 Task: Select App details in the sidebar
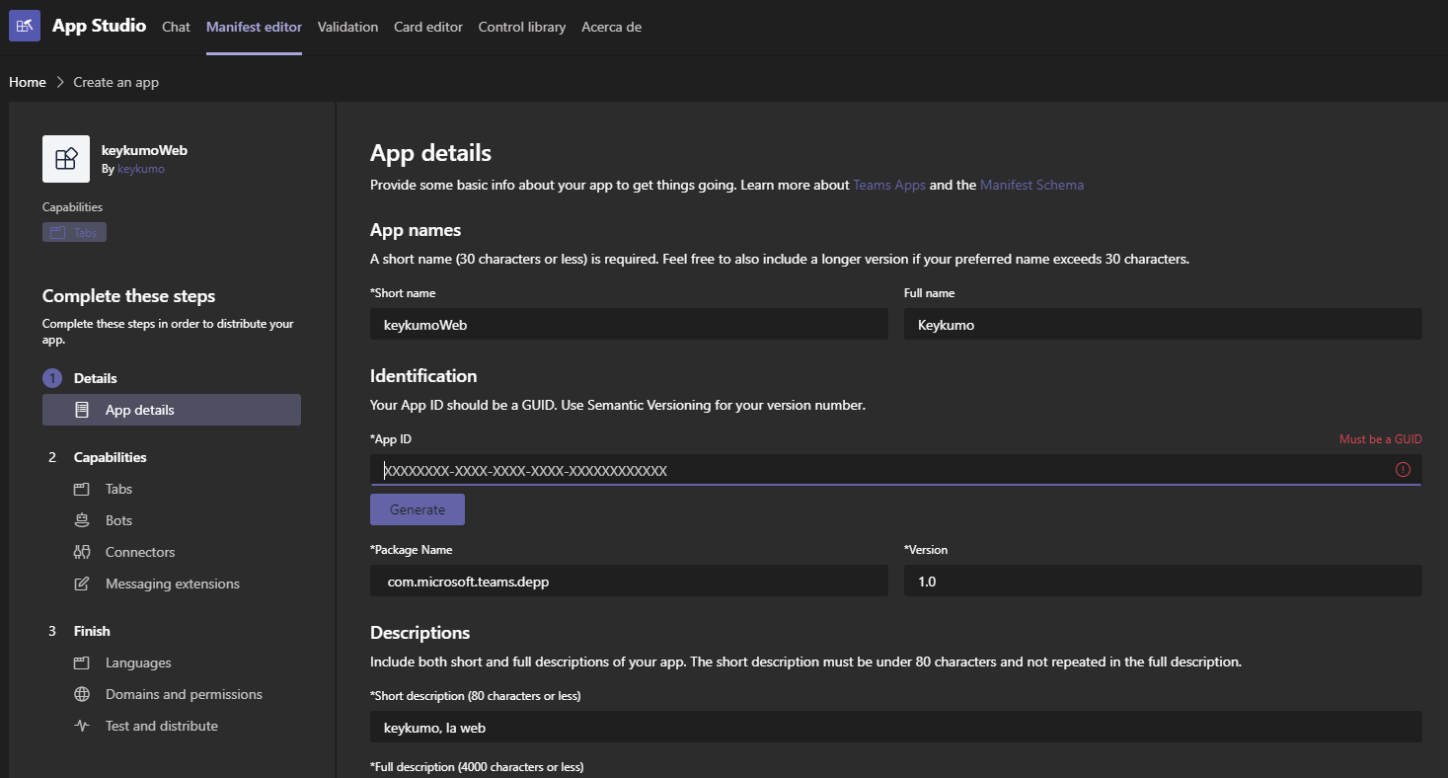point(172,410)
